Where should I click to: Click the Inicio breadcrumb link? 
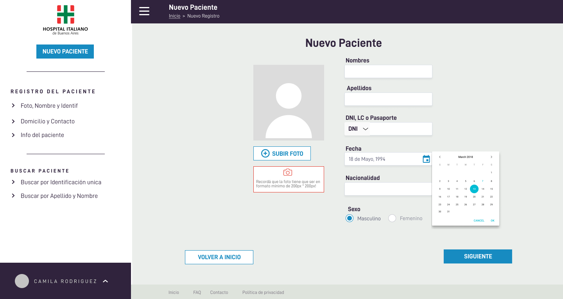[174, 16]
